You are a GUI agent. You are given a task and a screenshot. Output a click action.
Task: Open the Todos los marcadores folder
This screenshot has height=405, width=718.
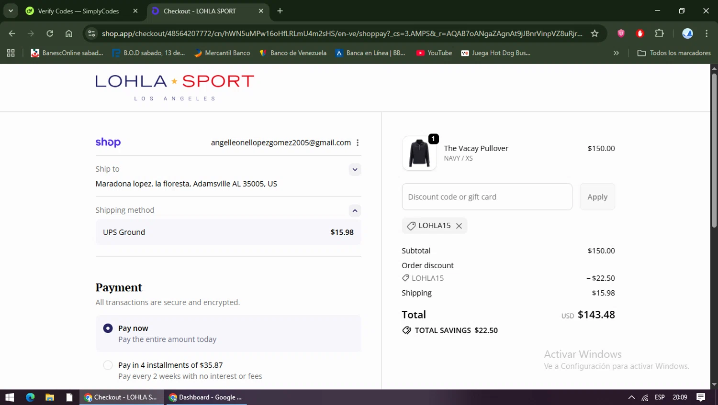click(674, 53)
